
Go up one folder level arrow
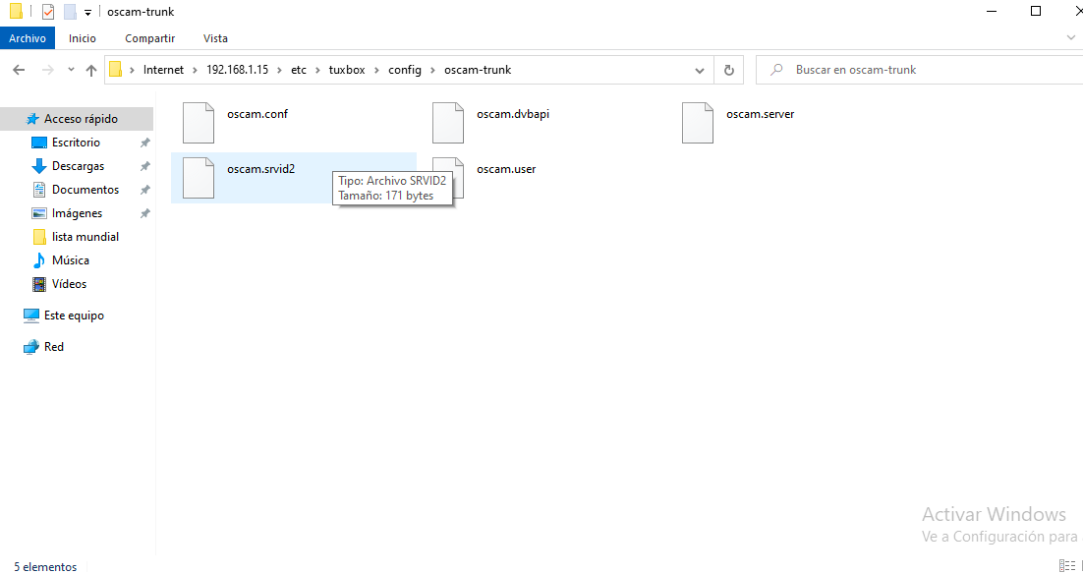point(91,71)
